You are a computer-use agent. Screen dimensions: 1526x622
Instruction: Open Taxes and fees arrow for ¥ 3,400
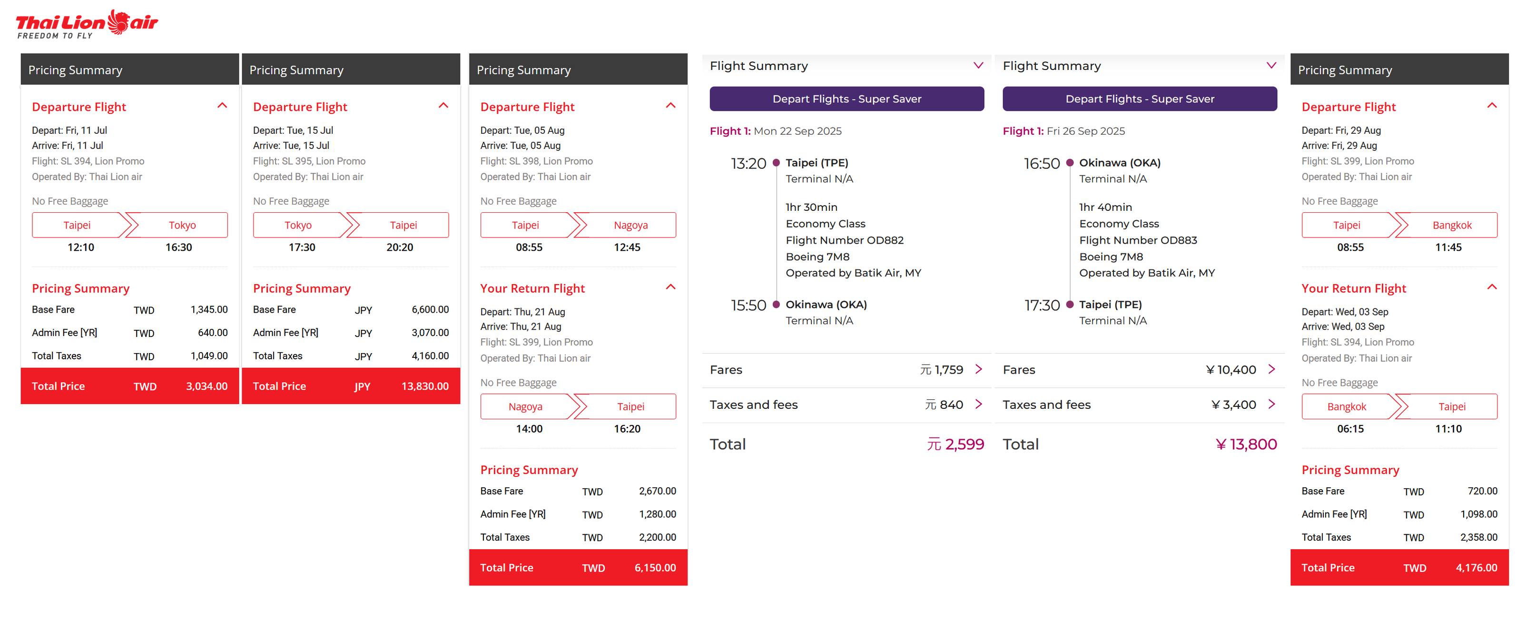click(x=1271, y=404)
